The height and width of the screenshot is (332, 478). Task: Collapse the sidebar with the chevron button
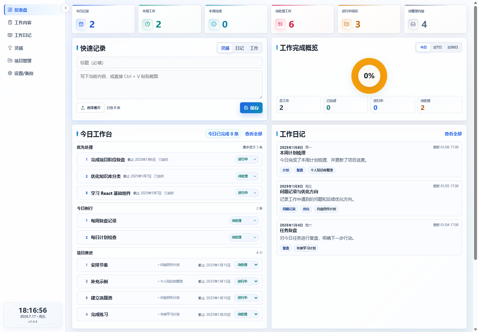coord(66,8)
